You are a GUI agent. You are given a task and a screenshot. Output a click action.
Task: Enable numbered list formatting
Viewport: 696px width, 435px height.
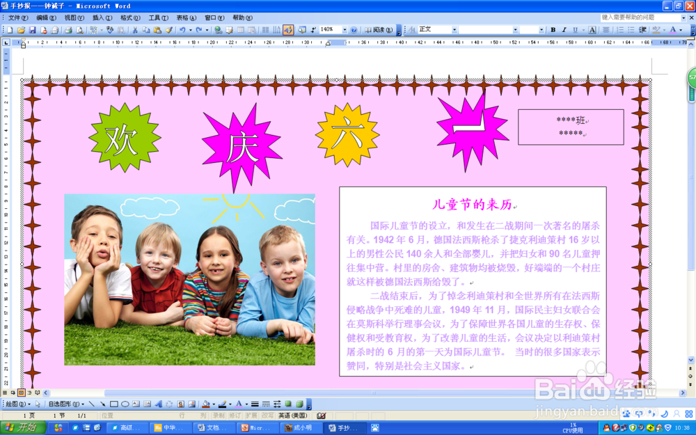(619, 29)
